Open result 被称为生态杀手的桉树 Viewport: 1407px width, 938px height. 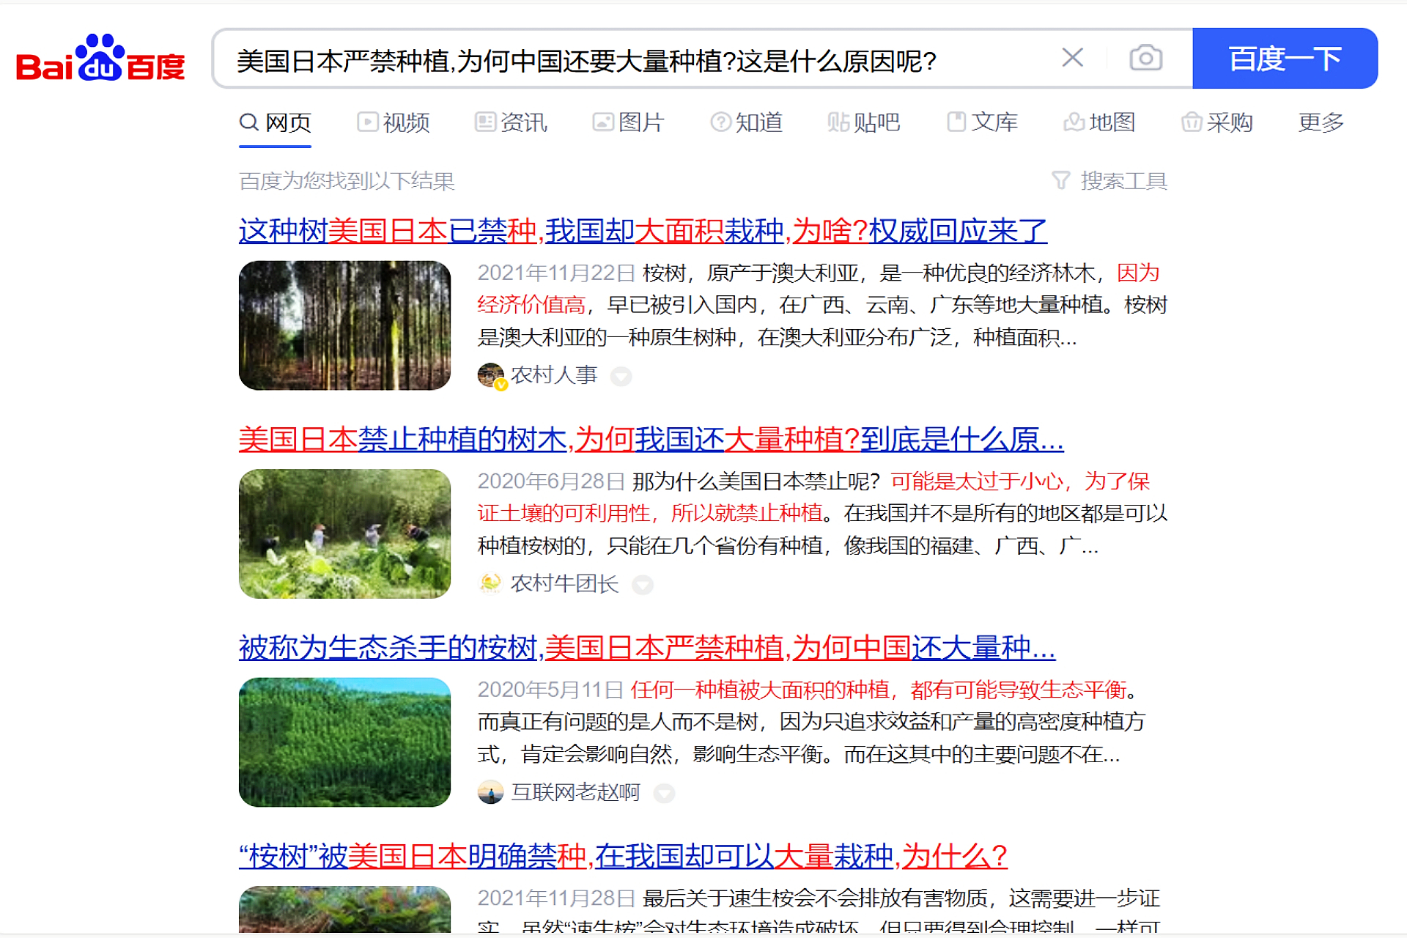coord(647,648)
